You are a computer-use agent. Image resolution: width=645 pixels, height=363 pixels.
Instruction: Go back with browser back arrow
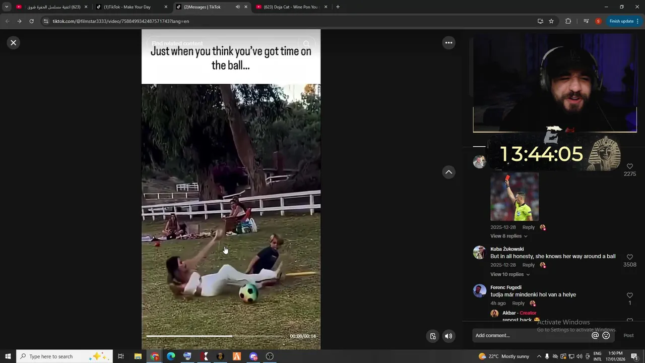point(7,21)
